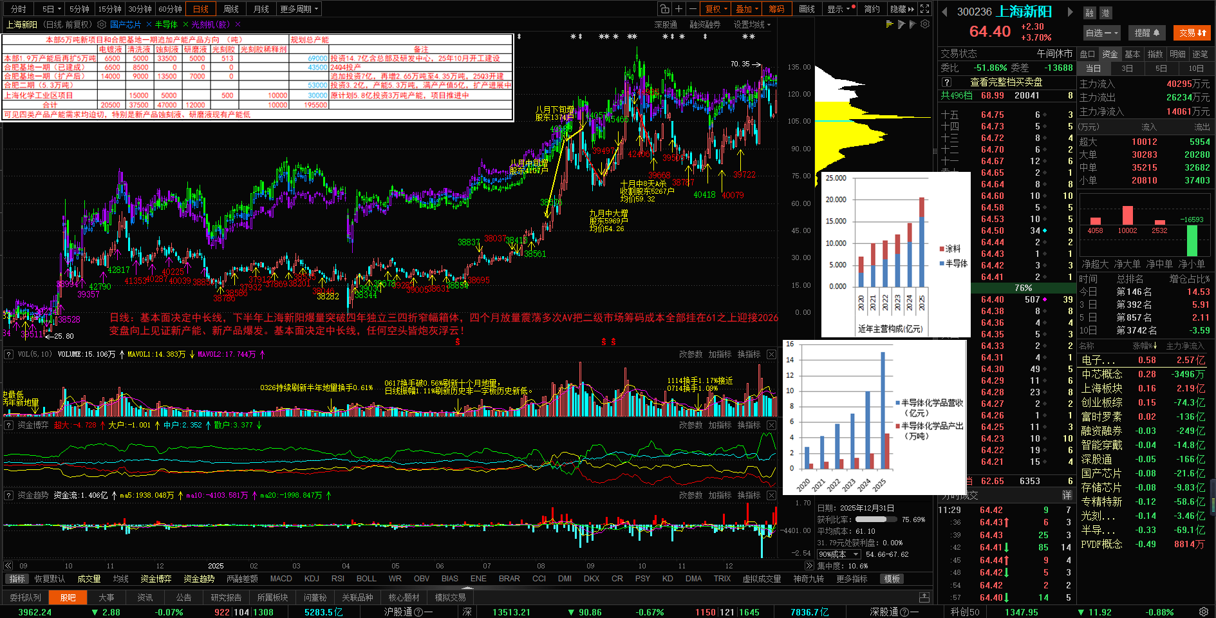This screenshot has height=618, width=1216.
Task: Remove the 国产芯片 overlay via its X
Action: click(x=149, y=24)
